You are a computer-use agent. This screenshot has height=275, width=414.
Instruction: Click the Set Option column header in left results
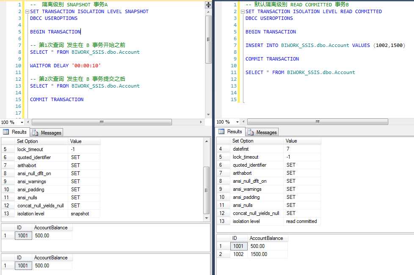(27, 141)
